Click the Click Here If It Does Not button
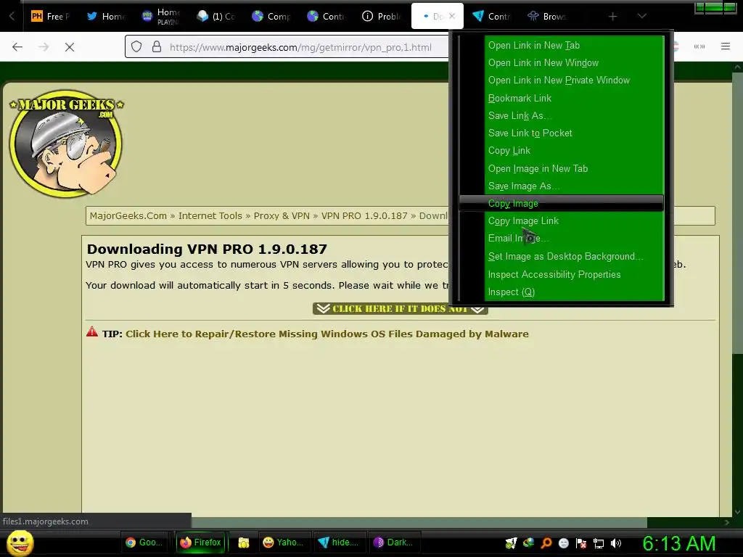The image size is (743, 557). 400,309
